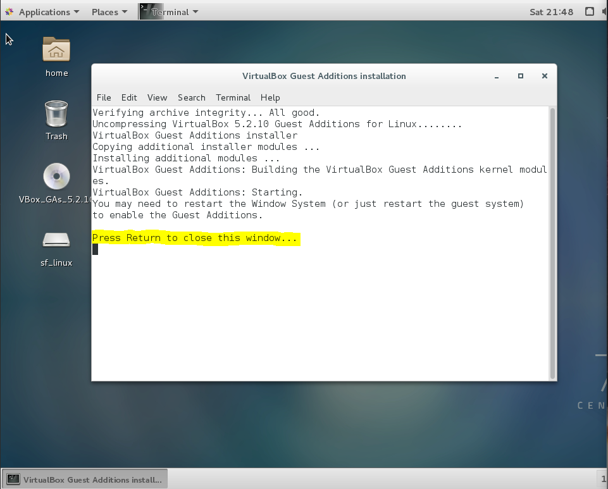Open the File menu in terminal
This screenshot has width=608, height=489.
coord(104,97)
